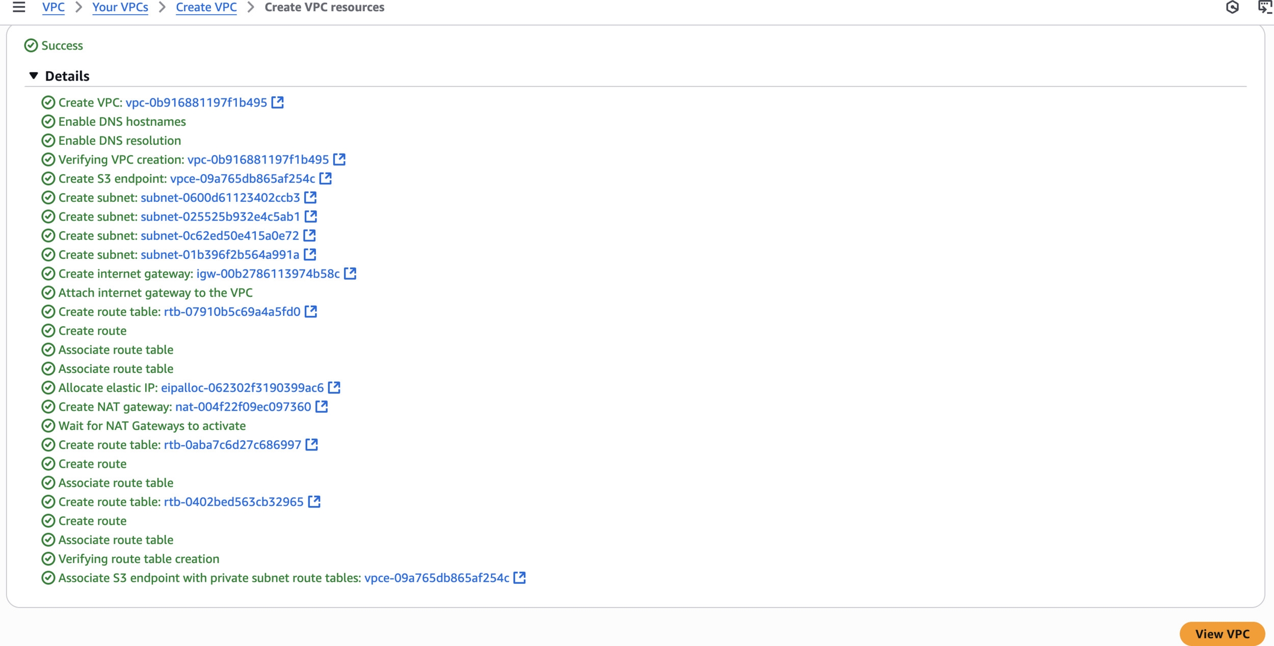The width and height of the screenshot is (1274, 646).
Task: Go to VPC breadcrumb link
Action: 54,7
